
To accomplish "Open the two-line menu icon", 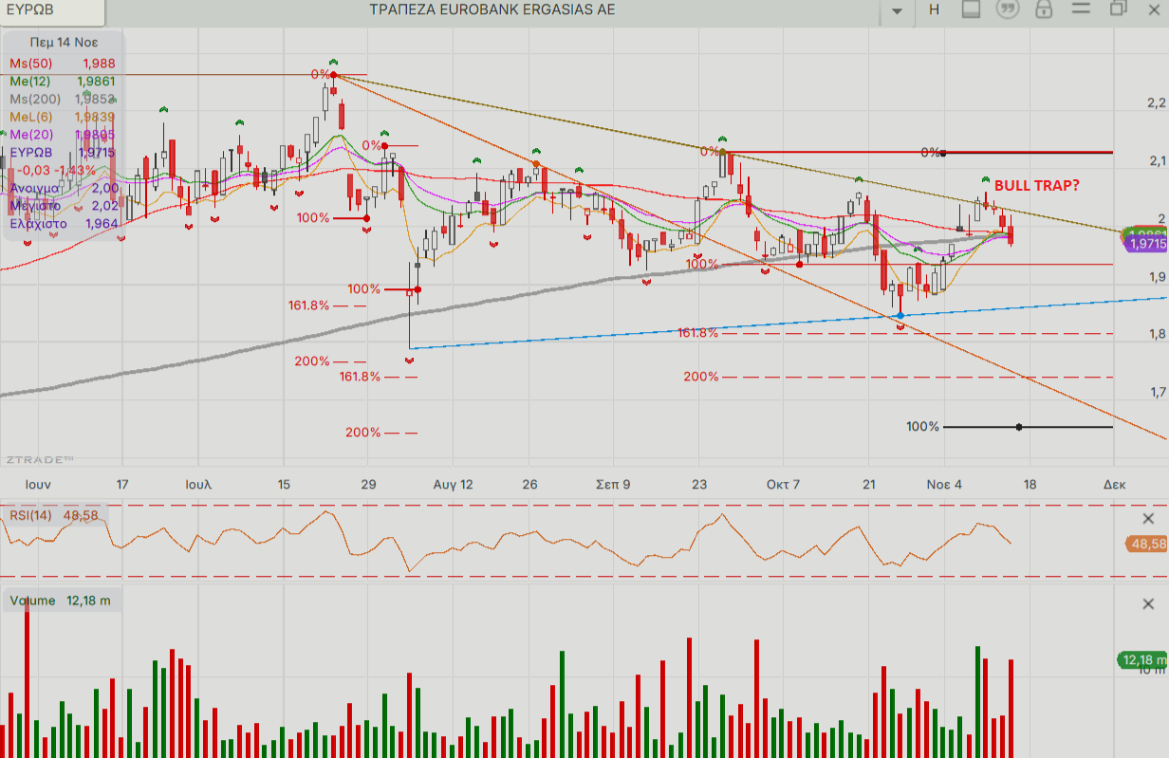I will (1082, 9).
